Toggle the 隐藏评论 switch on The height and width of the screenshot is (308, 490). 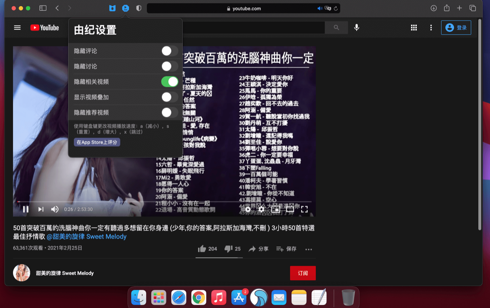coord(169,51)
